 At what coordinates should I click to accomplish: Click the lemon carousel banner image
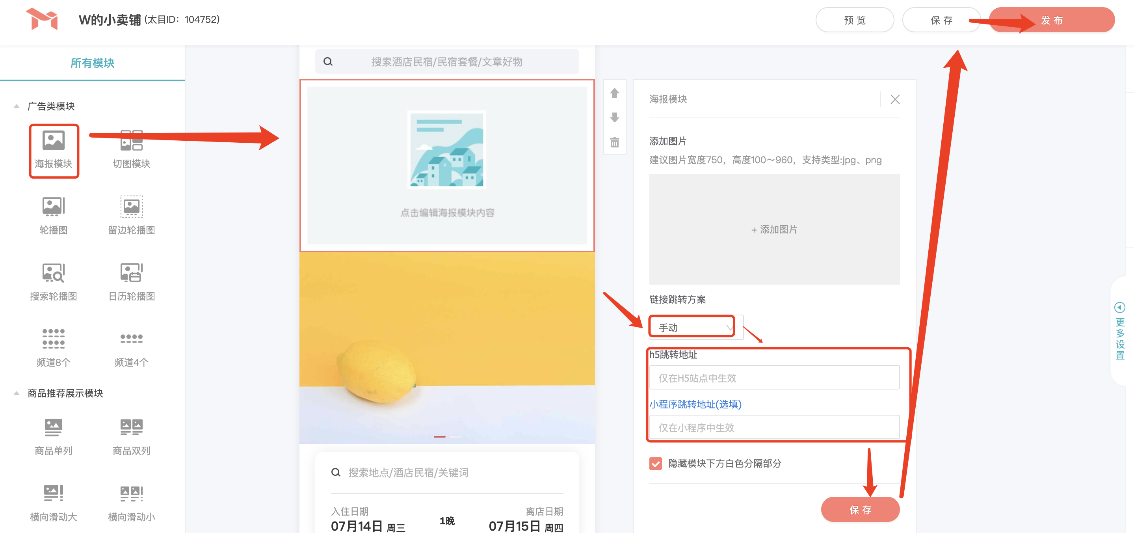point(447,348)
